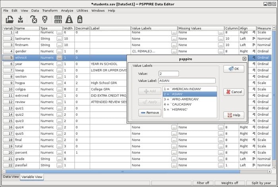Image resolution: width=278 pixels, height=187 pixels.
Task: Click the YEAR IN SCHOOL label cell
Action: pyautogui.click(x=110, y=64)
